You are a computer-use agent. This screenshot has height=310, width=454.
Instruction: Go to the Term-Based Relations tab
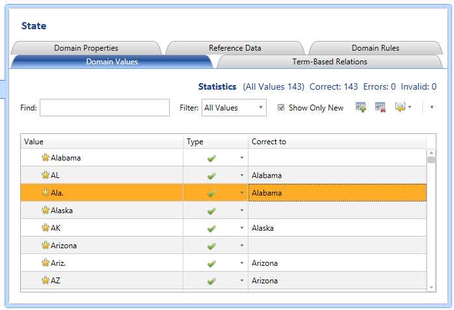point(330,62)
